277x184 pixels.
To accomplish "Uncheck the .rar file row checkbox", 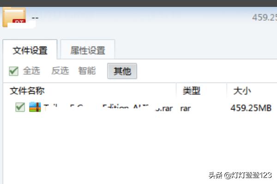I will pos(20,108).
